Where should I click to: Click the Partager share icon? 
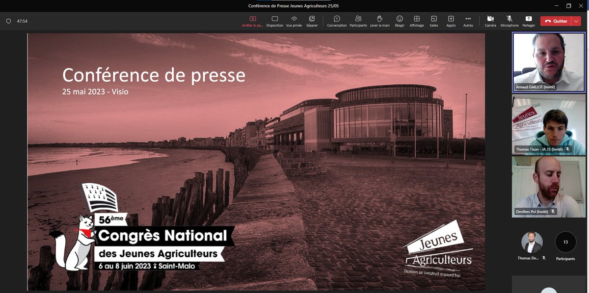(529, 21)
